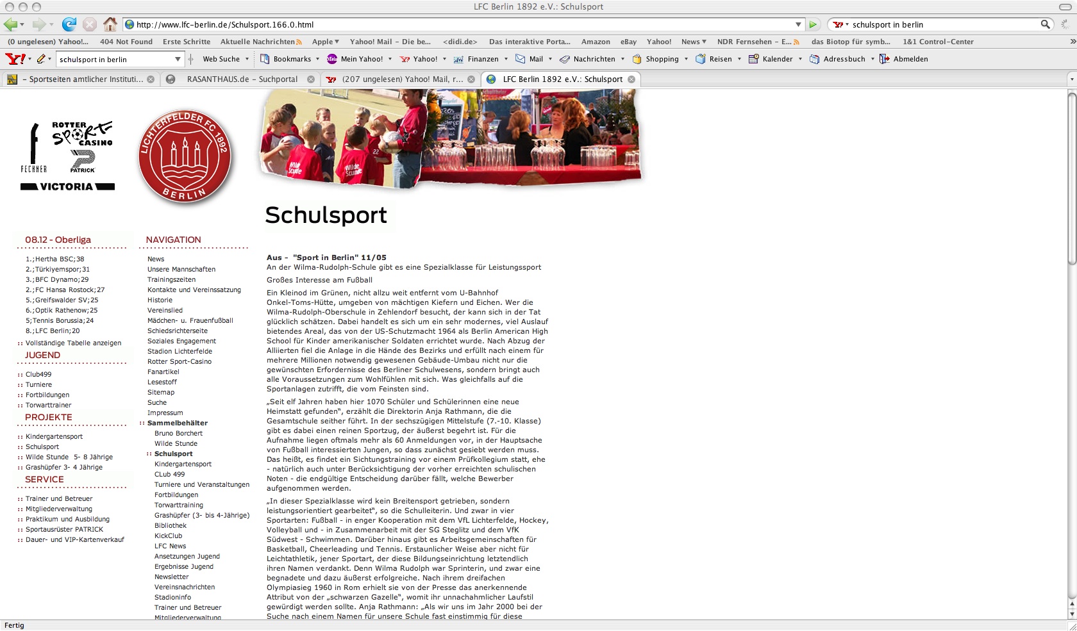This screenshot has width=1077, height=631.
Task: Click the Kalender toolbar icon
Action: coord(754,59)
